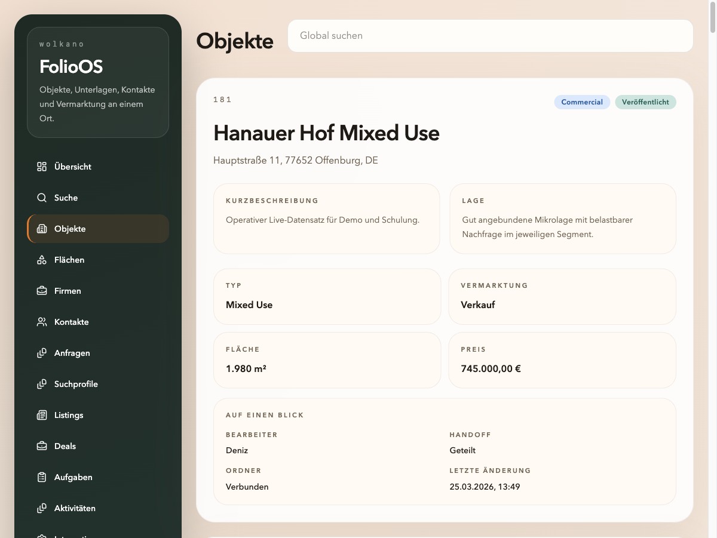The height and width of the screenshot is (538, 717).
Task: Click the page scrollbar on the right
Action: (x=712, y=18)
